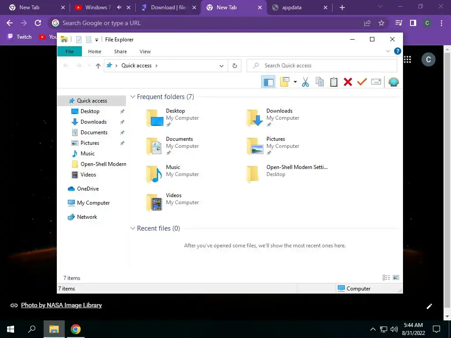This screenshot has height=338, width=451.
Task: Reload the Chrome page
Action: point(38,23)
